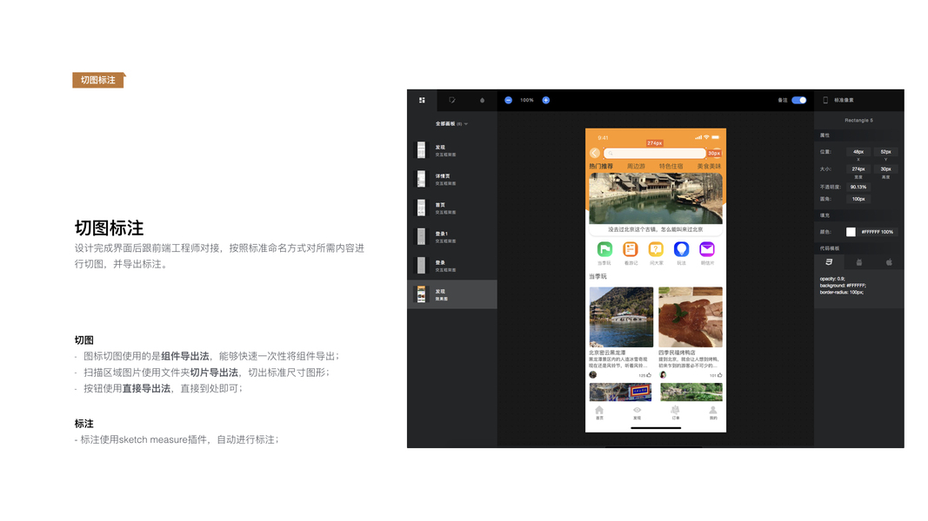Select the 热门推荐 tab in mockup

point(601,167)
